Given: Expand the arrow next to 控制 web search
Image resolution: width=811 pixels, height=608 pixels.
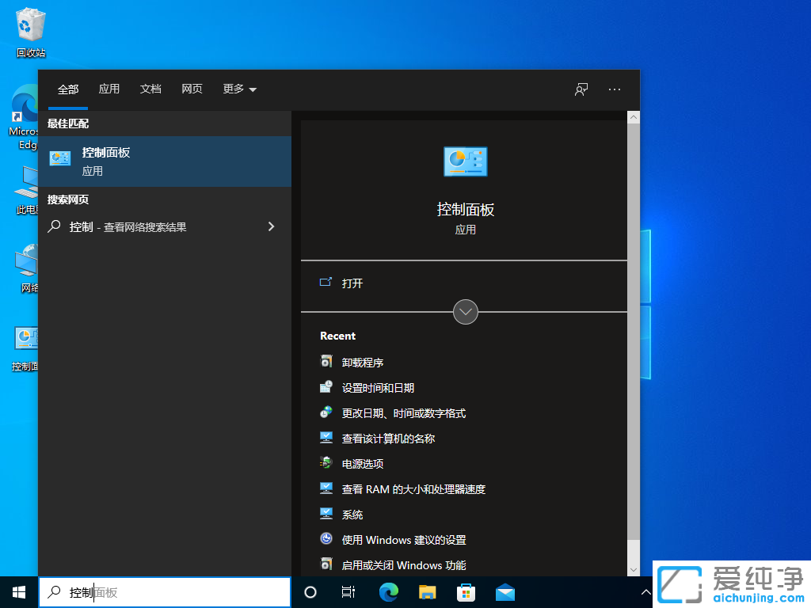Looking at the screenshot, I should coord(271,226).
